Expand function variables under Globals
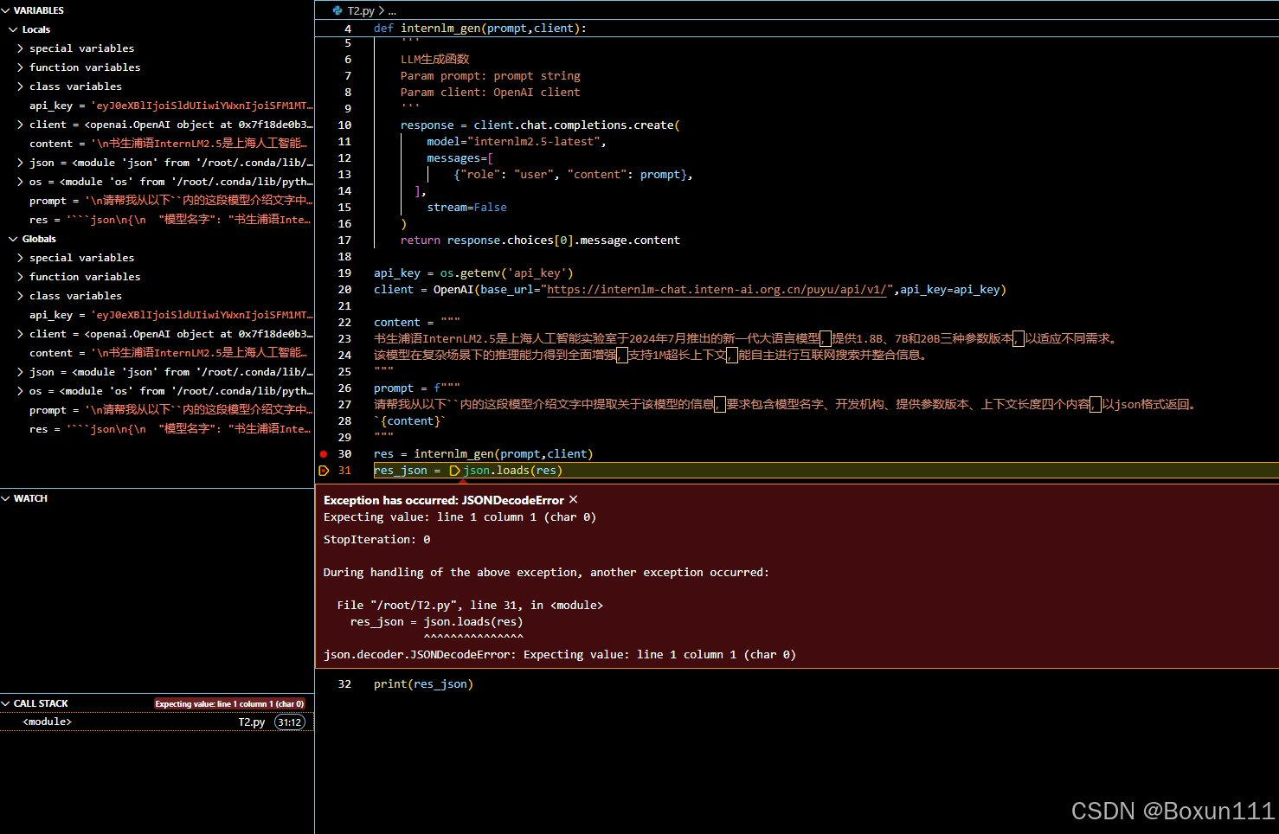Image resolution: width=1279 pixels, height=834 pixels. pos(20,277)
